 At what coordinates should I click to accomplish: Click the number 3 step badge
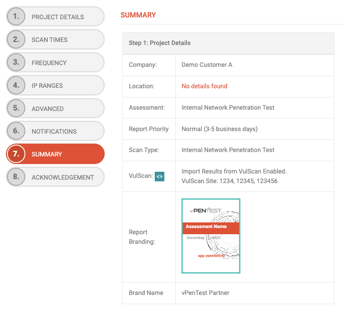pyautogui.click(x=16, y=62)
